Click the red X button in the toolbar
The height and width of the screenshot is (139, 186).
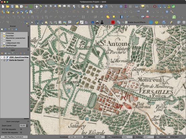click(113, 22)
